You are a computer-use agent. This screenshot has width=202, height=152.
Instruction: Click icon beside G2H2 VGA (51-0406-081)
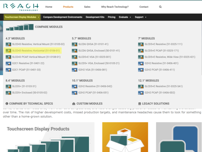click(x=75, y=70)
